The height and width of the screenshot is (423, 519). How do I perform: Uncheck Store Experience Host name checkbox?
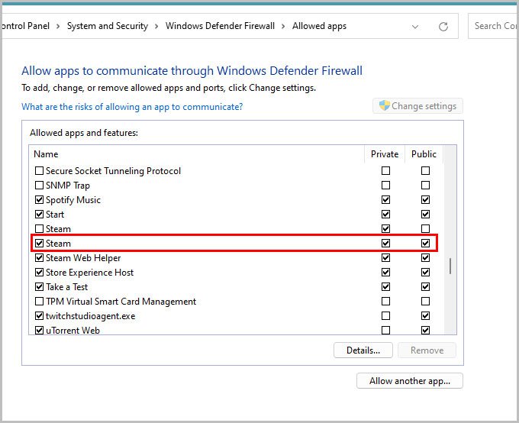click(x=39, y=273)
